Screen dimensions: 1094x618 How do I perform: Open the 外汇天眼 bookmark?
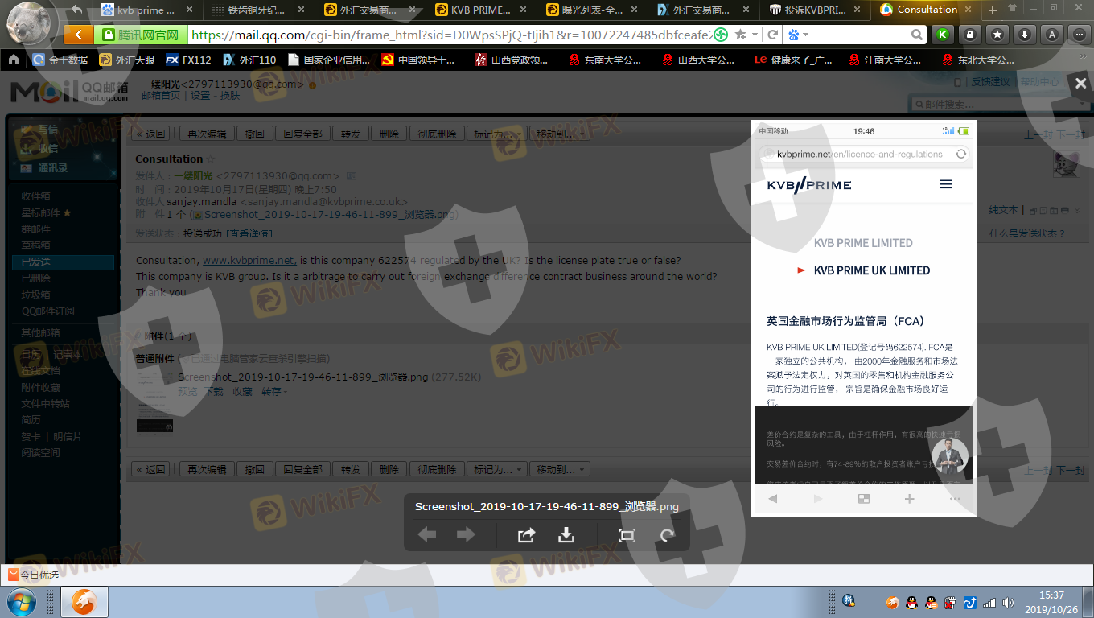point(127,60)
